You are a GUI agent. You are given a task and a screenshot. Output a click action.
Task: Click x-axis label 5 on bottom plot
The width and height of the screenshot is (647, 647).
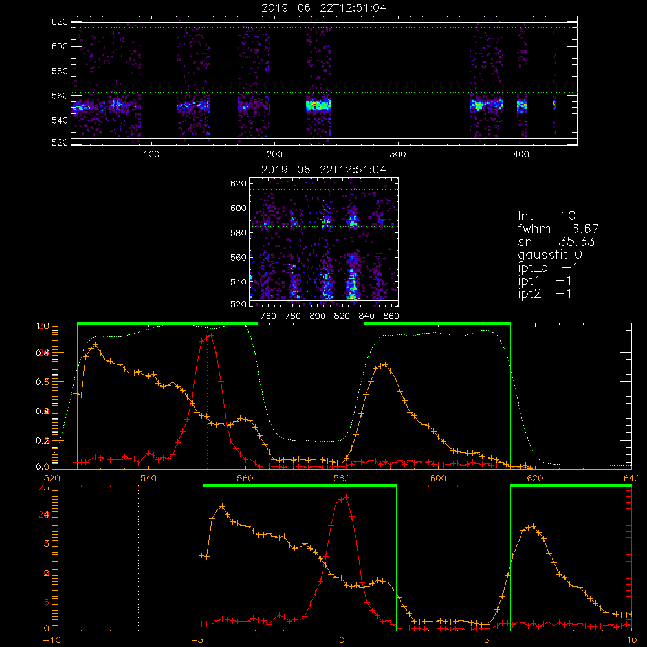click(x=487, y=641)
